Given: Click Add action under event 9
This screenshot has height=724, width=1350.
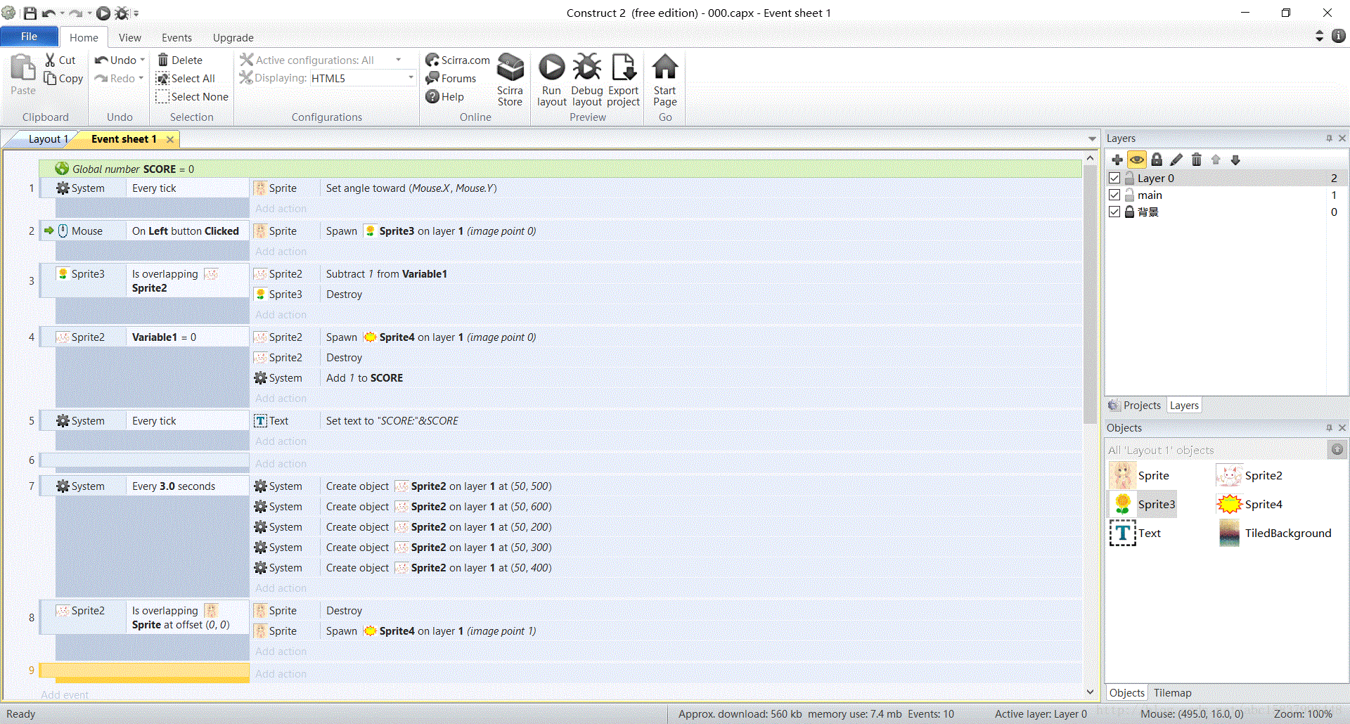Looking at the screenshot, I should [281, 673].
